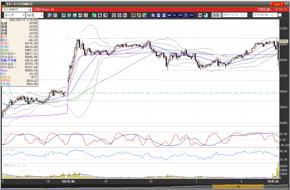Click the red-arrow candlestick compress icon

pos(114,15)
